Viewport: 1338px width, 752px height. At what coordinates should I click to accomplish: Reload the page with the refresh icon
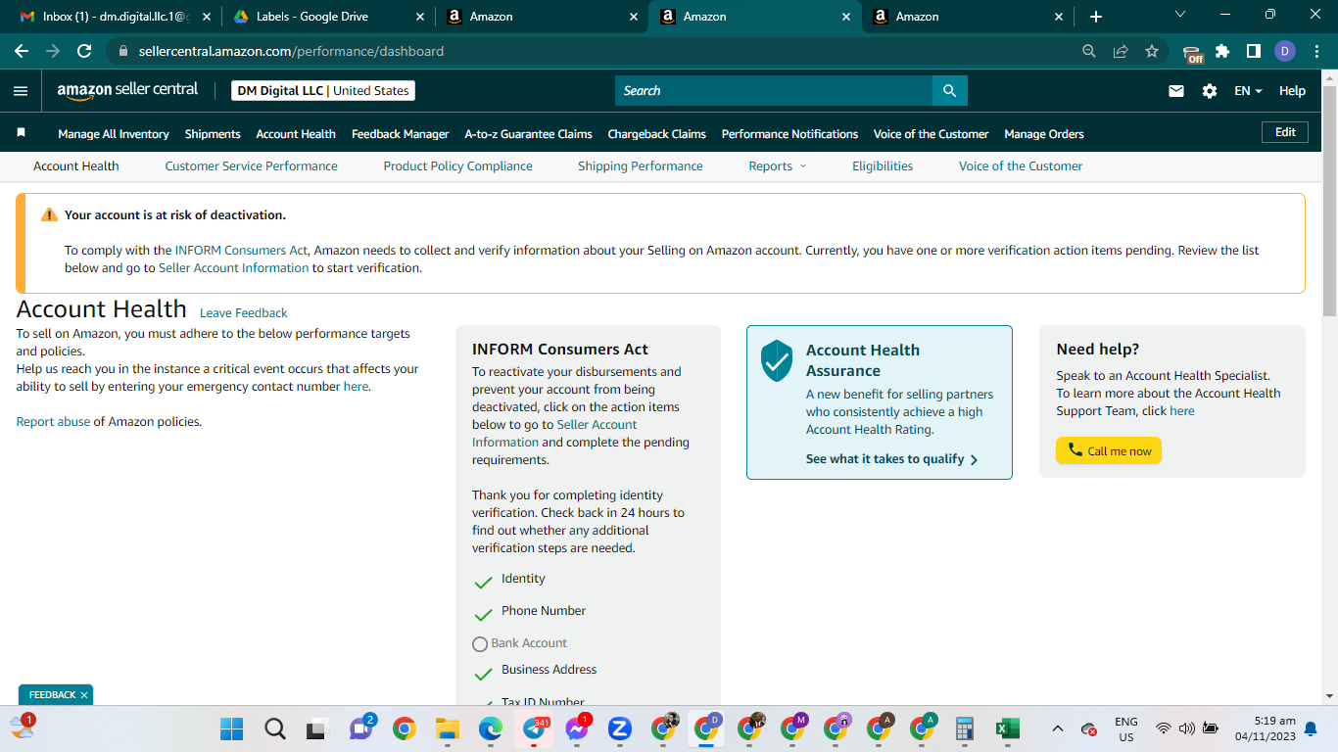[x=84, y=51]
